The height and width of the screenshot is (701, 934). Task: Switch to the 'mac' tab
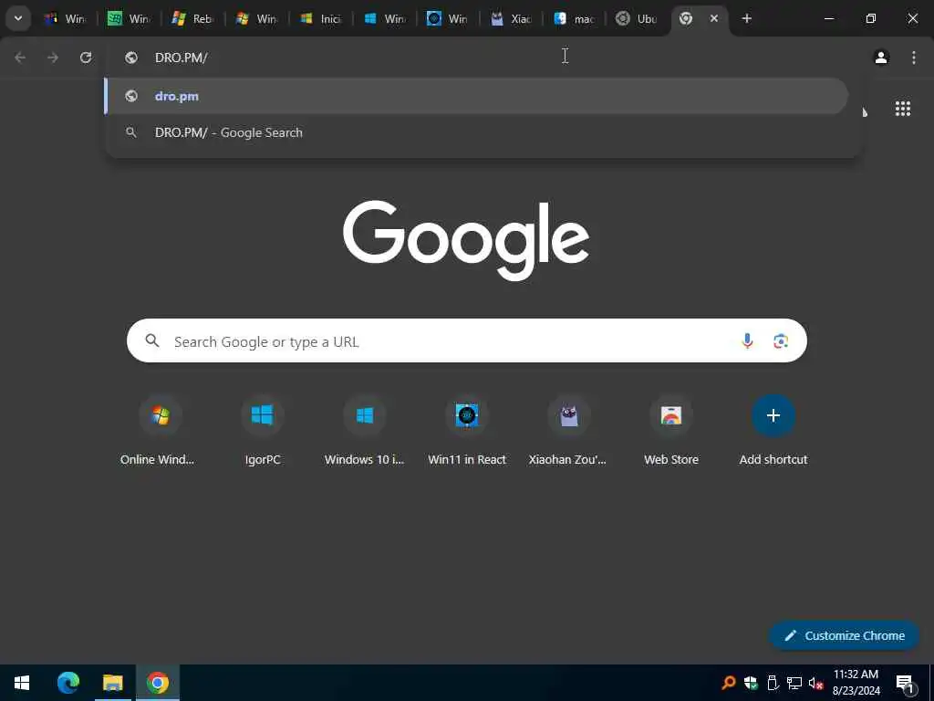coord(575,18)
